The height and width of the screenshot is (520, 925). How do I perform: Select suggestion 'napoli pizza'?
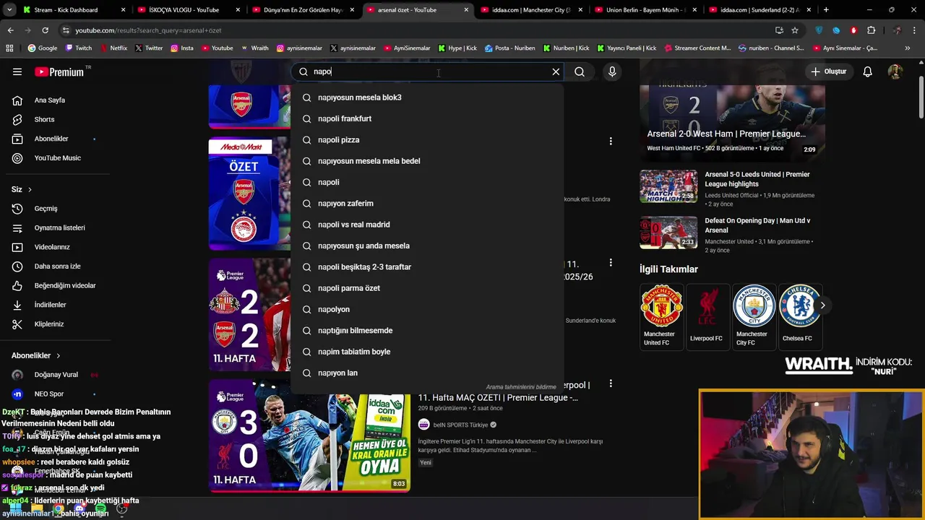[426, 139]
